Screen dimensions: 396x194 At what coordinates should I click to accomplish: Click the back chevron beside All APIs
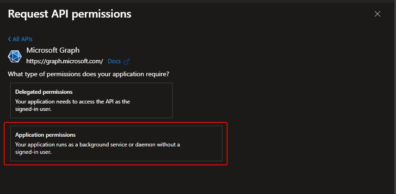click(9, 39)
